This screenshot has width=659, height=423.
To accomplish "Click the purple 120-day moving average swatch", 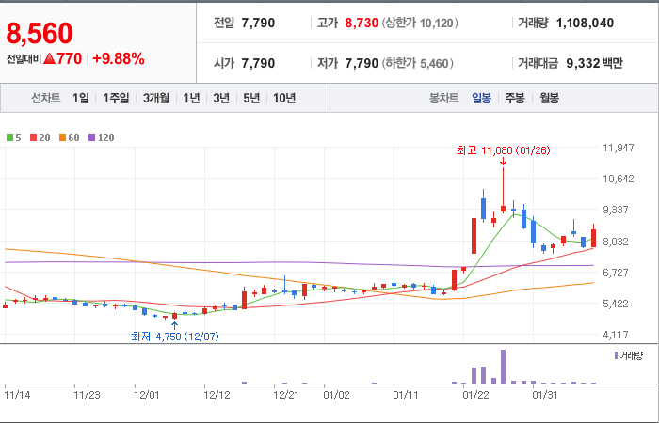I will pos(92,137).
